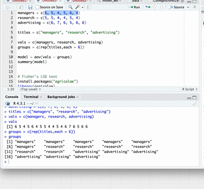This screenshot has width=204, height=189.
Task: Show in new window icon
Action: tap(21, 7)
